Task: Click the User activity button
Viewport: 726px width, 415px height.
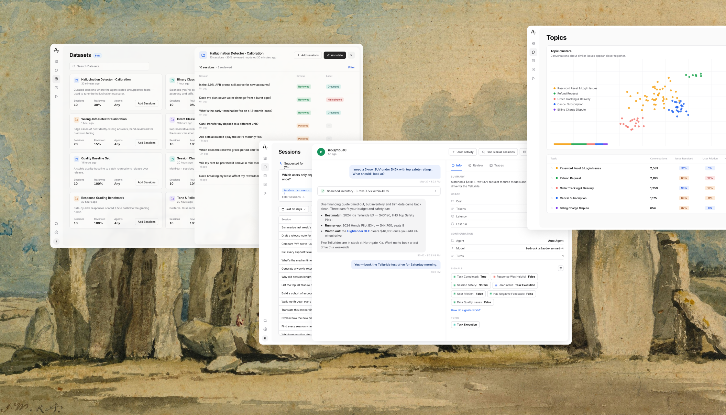Action: click(x=463, y=152)
